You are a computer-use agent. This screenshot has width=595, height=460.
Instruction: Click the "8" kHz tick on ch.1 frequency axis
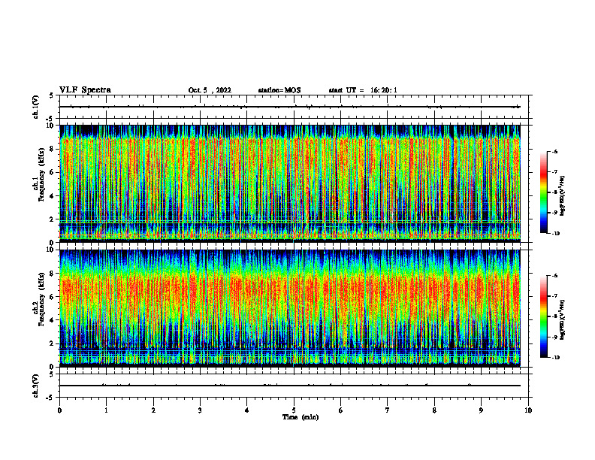click(x=53, y=149)
